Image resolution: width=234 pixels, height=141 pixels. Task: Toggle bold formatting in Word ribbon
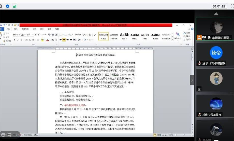pyautogui.click(x=15, y=40)
